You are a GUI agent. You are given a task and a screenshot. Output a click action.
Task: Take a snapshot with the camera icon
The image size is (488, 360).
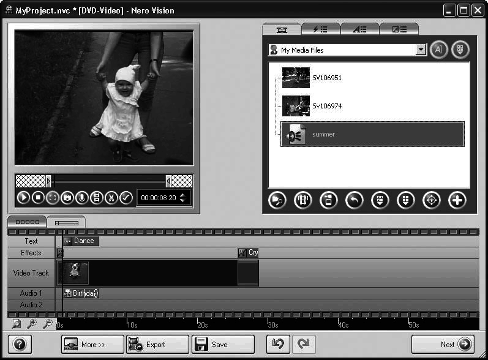coord(67,198)
